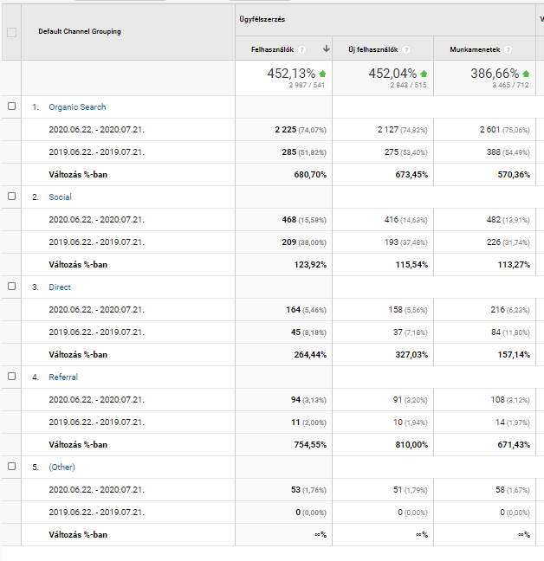Sort by the Új felhasználók column header
Screen dimensions: 544x561
click(x=374, y=50)
